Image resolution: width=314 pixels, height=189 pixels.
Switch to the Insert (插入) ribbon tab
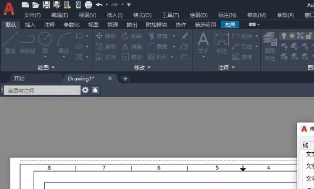pos(30,25)
